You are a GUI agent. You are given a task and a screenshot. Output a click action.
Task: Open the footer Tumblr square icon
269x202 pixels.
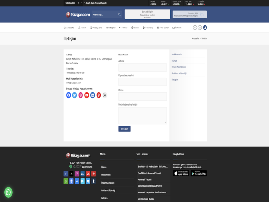[93, 181]
